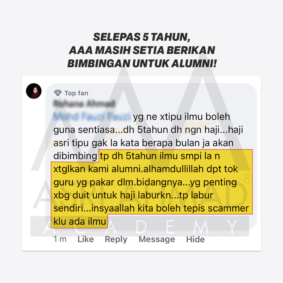Click the word "dibimbing" in the comment
283x283 pixels.
pos(75,156)
